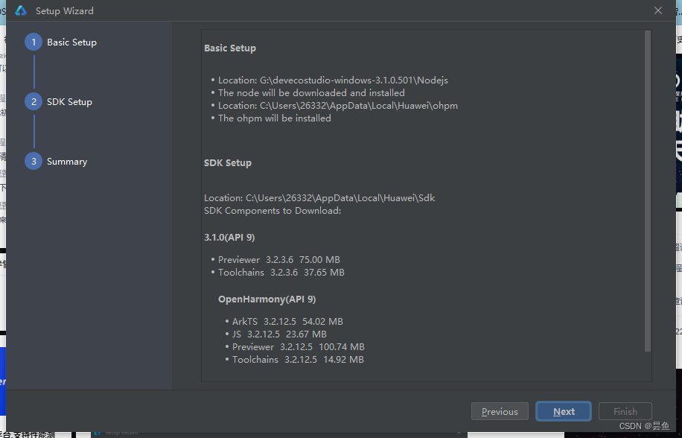Image resolution: width=682 pixels, height=438 pixels.
Task: Click the Basic Setup heading in summary
Action: coord(230,48)
